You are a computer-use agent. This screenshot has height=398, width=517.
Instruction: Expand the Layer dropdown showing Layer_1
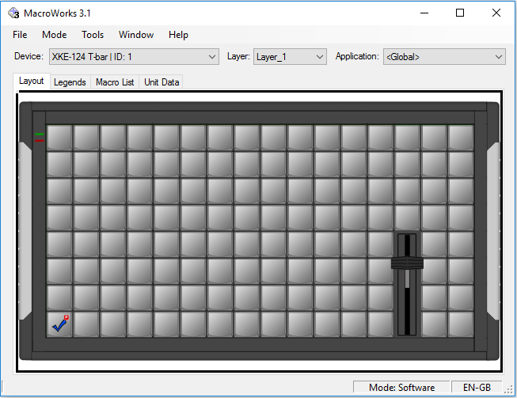click(290, 57)
